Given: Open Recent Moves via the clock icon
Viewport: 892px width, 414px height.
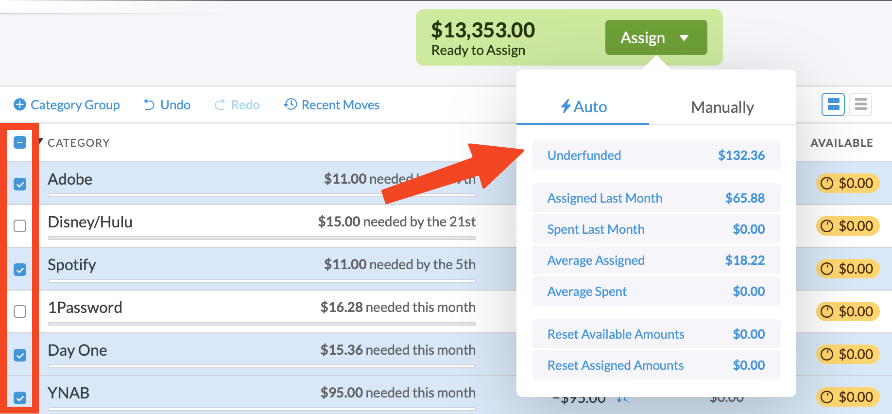Looking at the screenshot, I should [290, 104].
